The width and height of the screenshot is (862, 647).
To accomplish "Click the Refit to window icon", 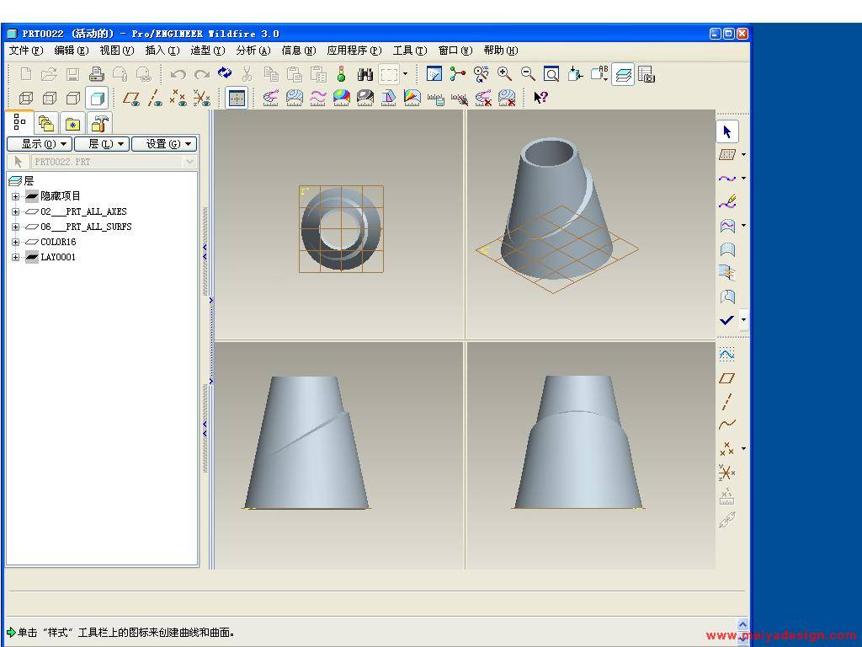I will 551,74.
